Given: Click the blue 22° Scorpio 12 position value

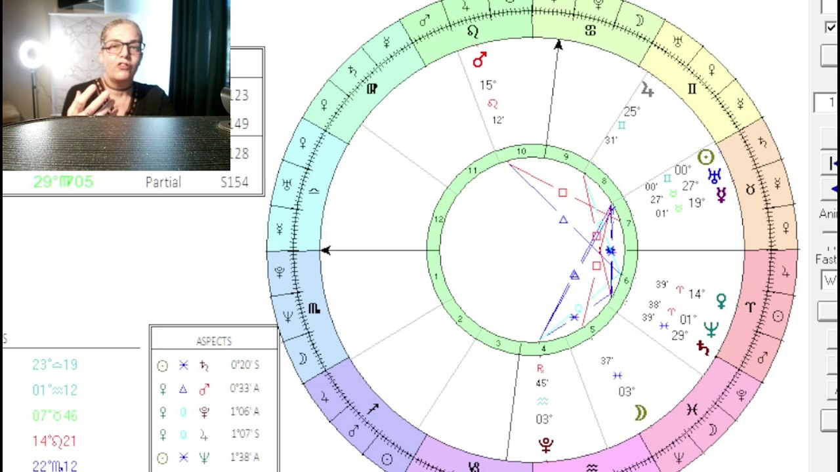Looking at the screenshot, I should pos(54,466).
